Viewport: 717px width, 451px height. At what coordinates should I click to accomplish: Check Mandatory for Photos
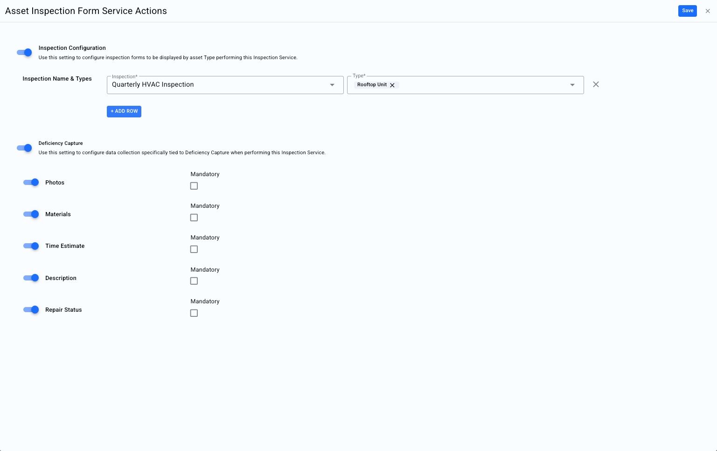click(x=194, y=186)
